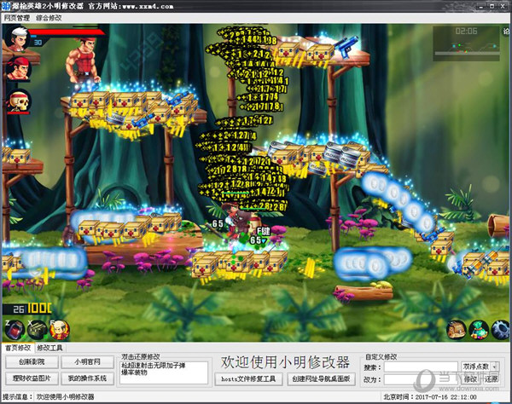
Task: Click the 自定义修改 group label
Action: pyautogui.click(x=381, y=357)
